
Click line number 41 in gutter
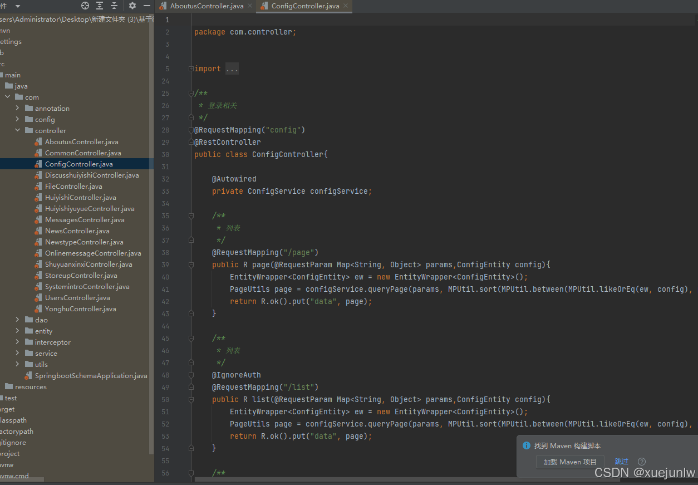(165, 290)
